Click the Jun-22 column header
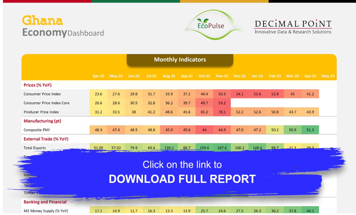This screenshot has width=356, height=215. click(134, 76)
